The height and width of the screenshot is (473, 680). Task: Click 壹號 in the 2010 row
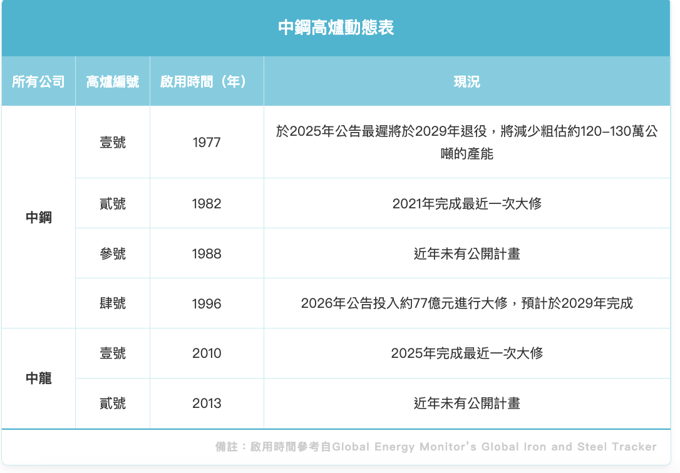113,353
